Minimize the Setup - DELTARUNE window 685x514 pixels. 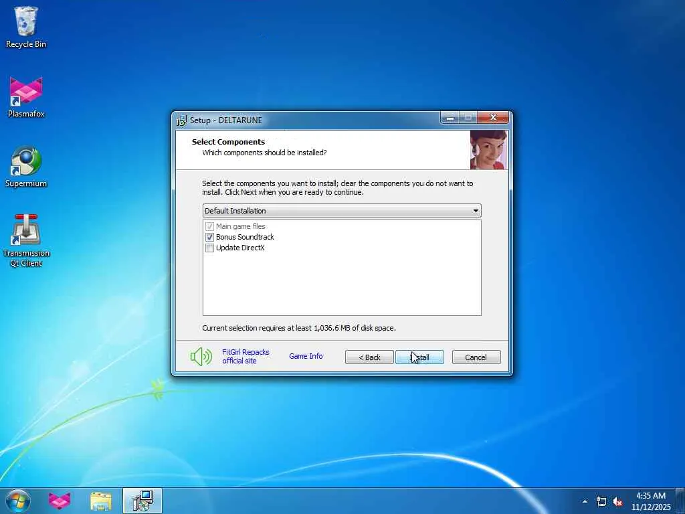pyautogui.click(x=450, y=118)
